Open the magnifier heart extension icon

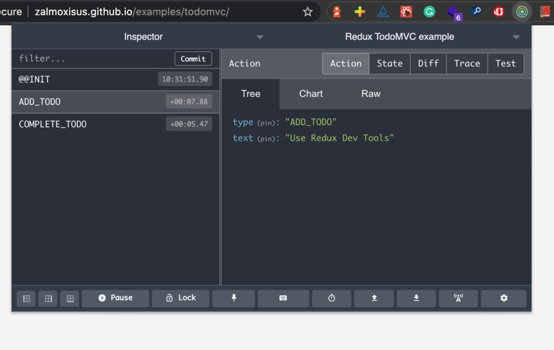point(476,12)
